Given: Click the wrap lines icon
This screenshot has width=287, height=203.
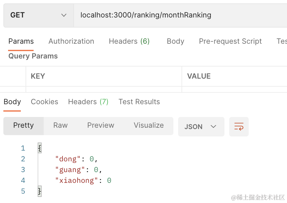Looking at the screenshot, I should click(x=239, y=127).
